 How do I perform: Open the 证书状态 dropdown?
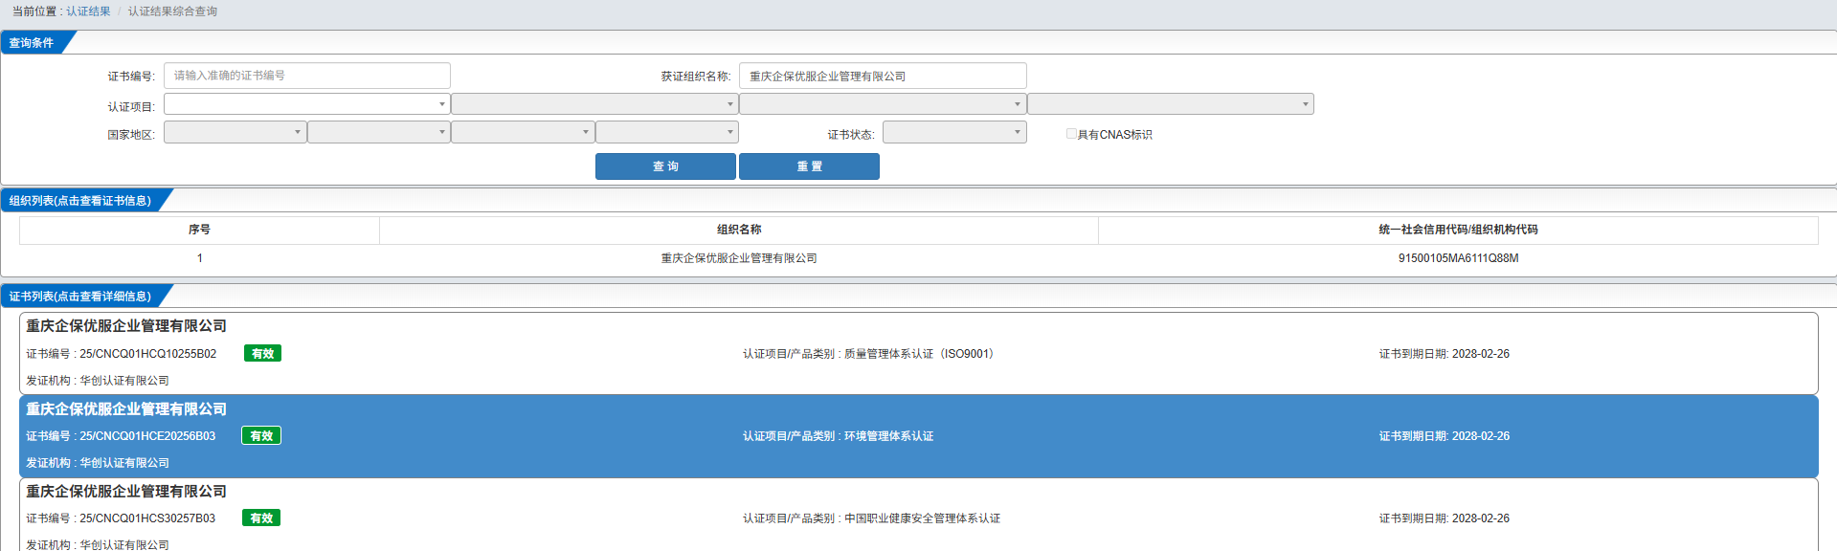click(x=954, y=132)
